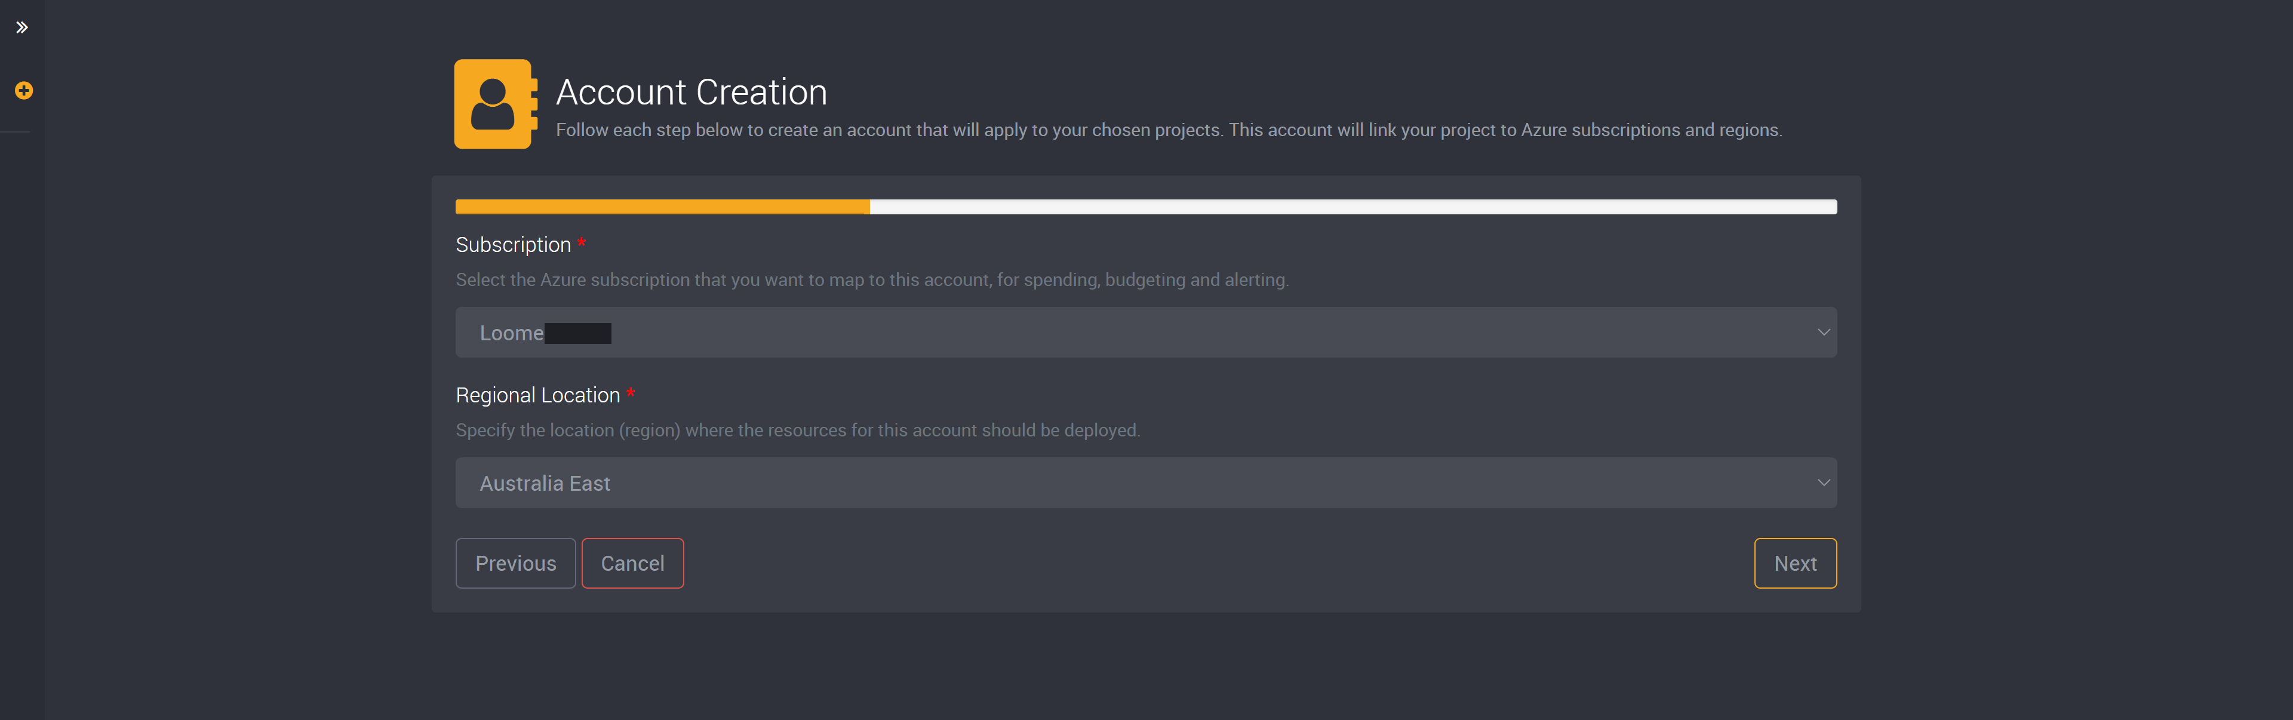Open the Subscription dropdown showing Loome
Screen dimensions: 2293x720
(1146, 332)
